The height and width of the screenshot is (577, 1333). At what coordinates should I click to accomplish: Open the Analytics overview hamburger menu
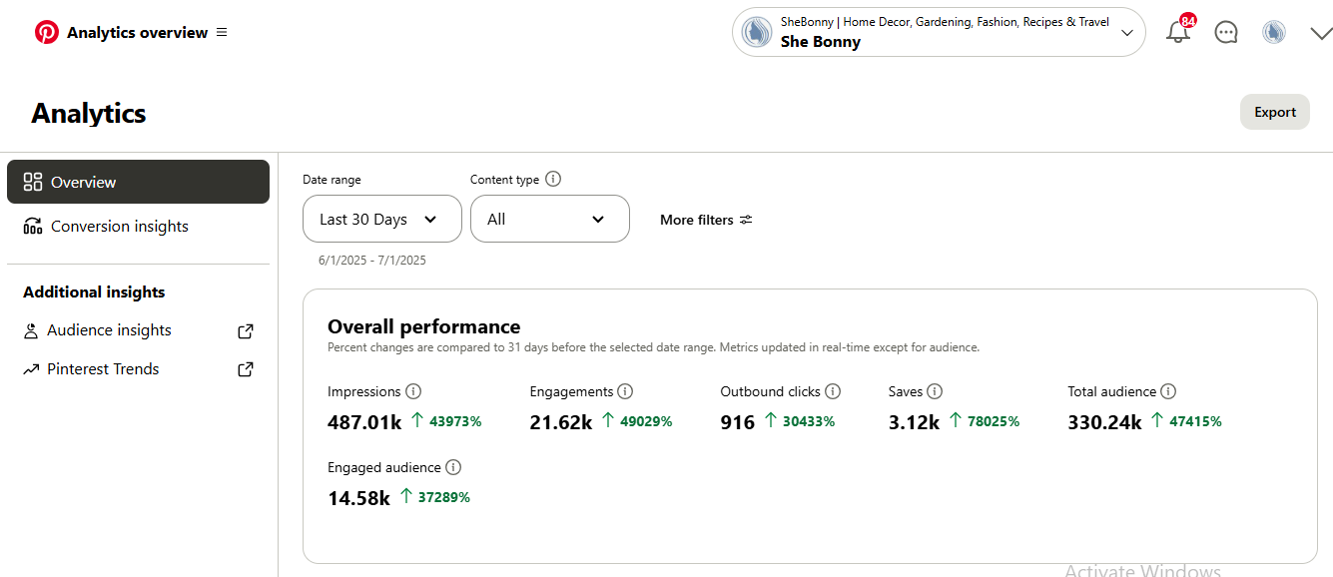pyautogui.click(x=222, y=32)
